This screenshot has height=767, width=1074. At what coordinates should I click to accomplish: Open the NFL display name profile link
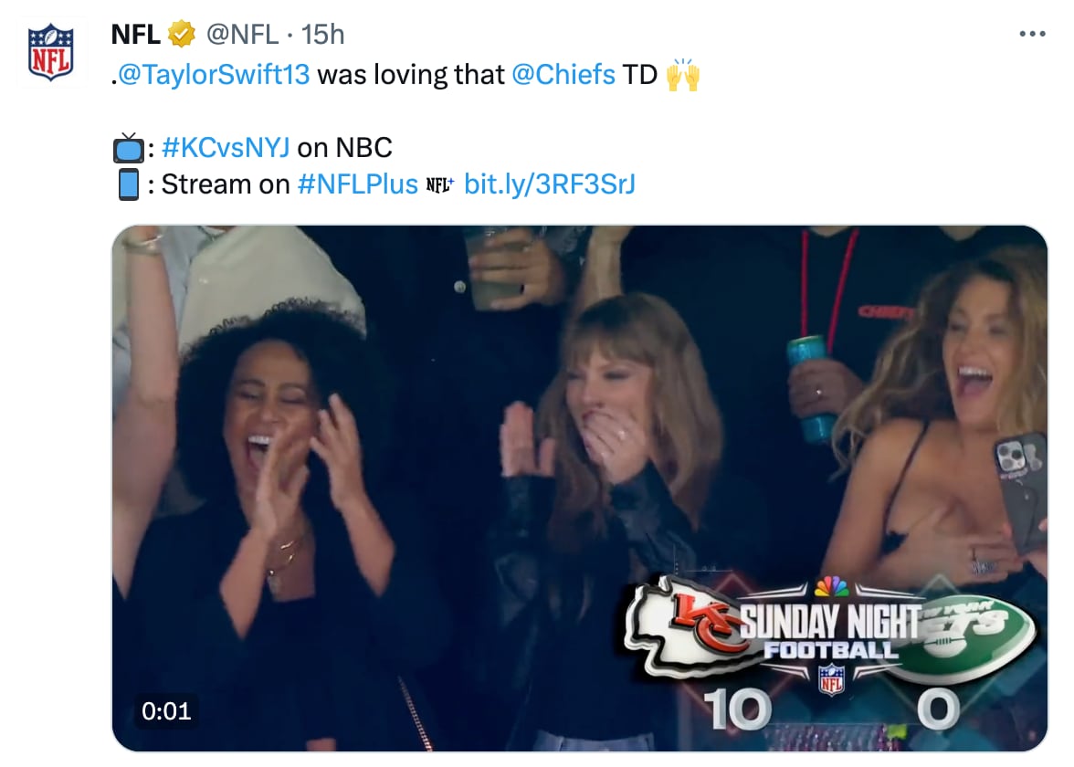click(135, 35)
